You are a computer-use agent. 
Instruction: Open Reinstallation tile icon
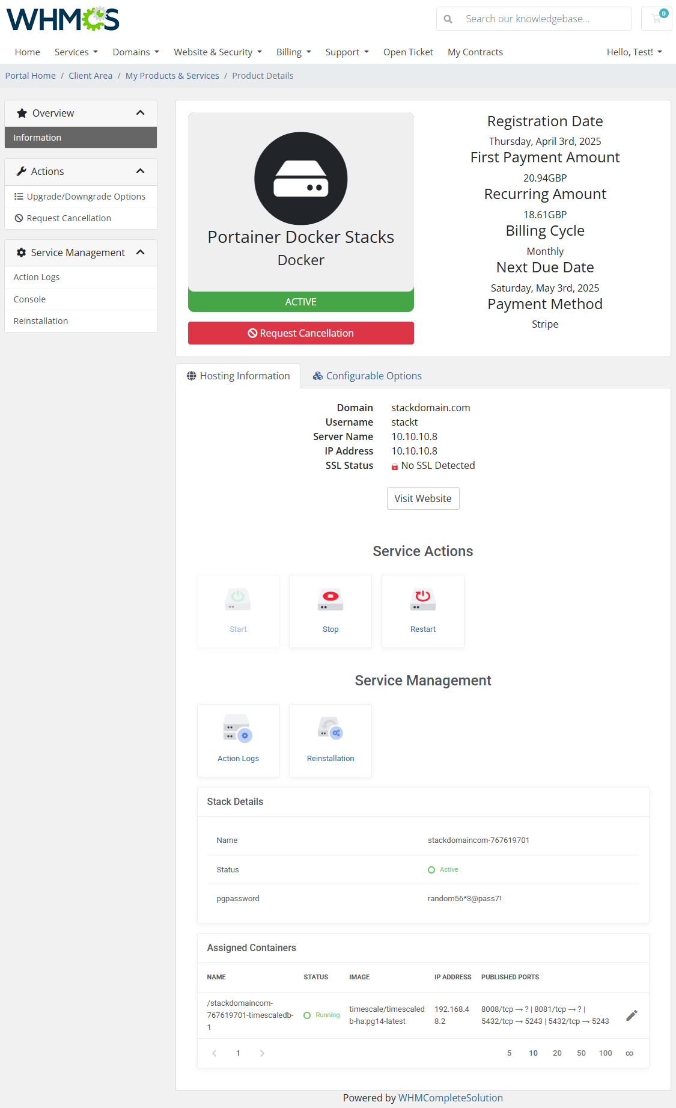click(x=330, y=729)
